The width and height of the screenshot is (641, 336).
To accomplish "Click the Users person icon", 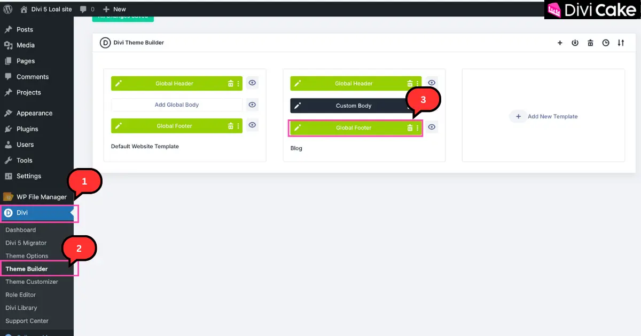I will (x=8, y=145).
